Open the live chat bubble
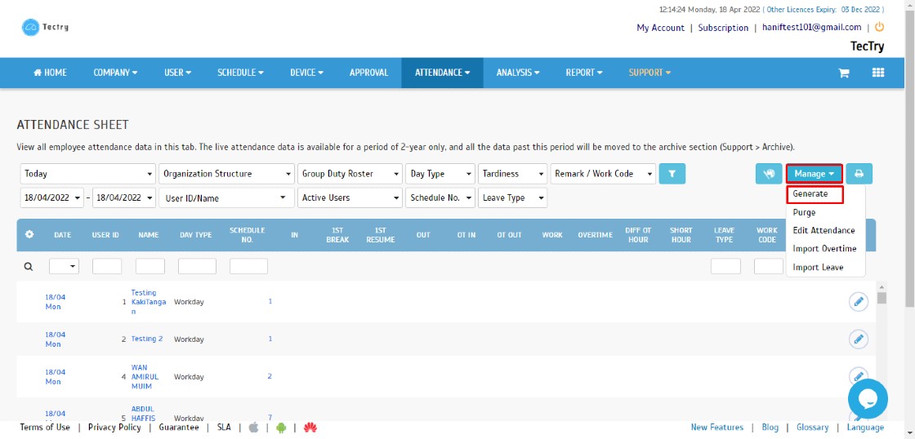Image resolution: width=915 pixels, height=439 pixels. (868, 401)
